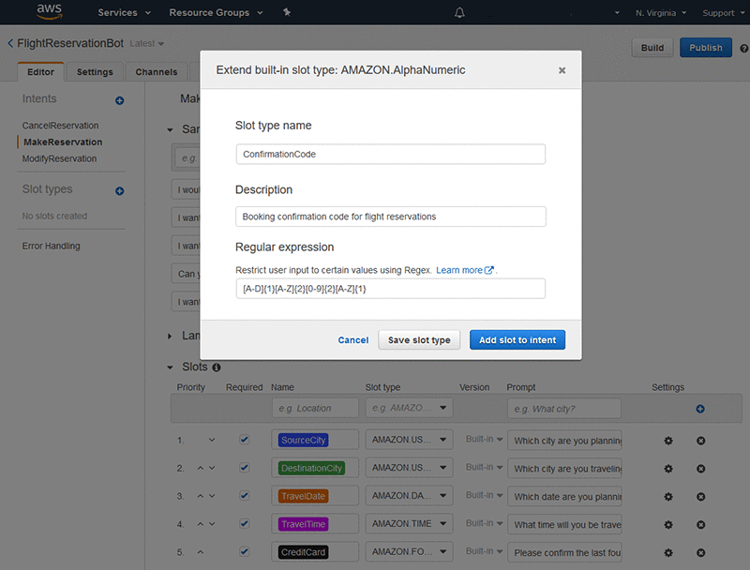
Task: Open the Support dropdown menu
Action: tap(723, 13)
